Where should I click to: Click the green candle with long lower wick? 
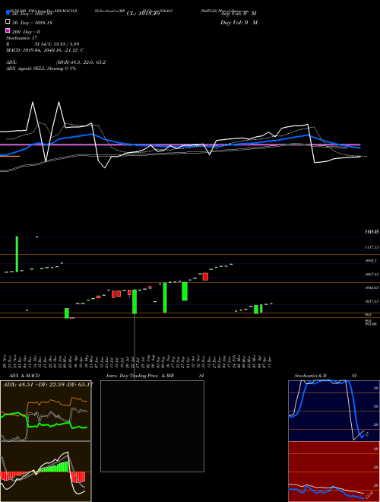click(x=135, y=302)
